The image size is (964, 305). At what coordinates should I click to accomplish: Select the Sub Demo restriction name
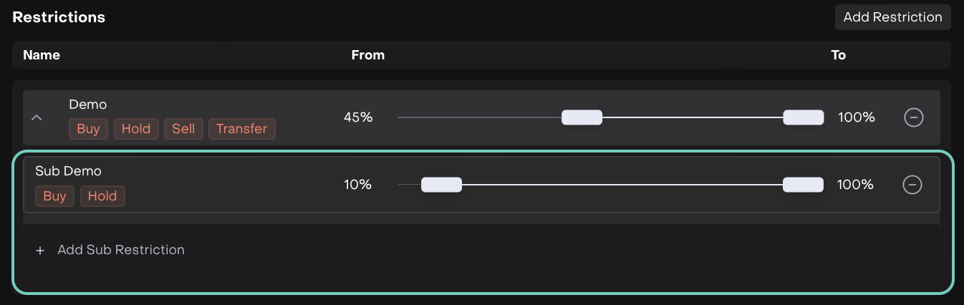[x=68, y=171]
